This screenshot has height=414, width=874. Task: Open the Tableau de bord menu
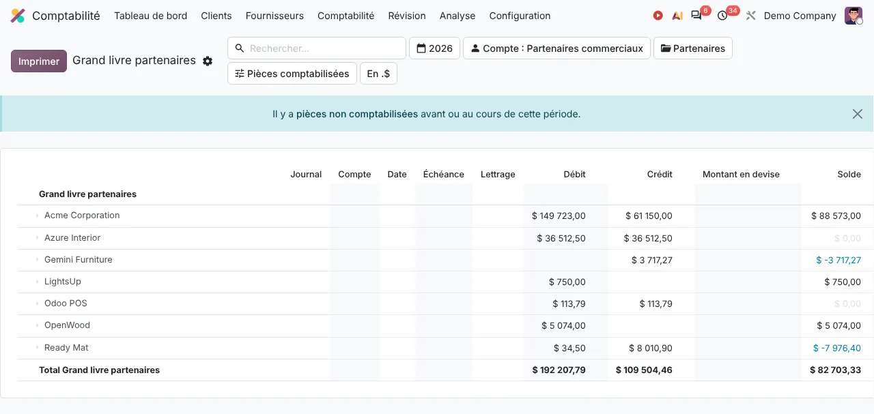pyautogui.click(x=150, y=16)
